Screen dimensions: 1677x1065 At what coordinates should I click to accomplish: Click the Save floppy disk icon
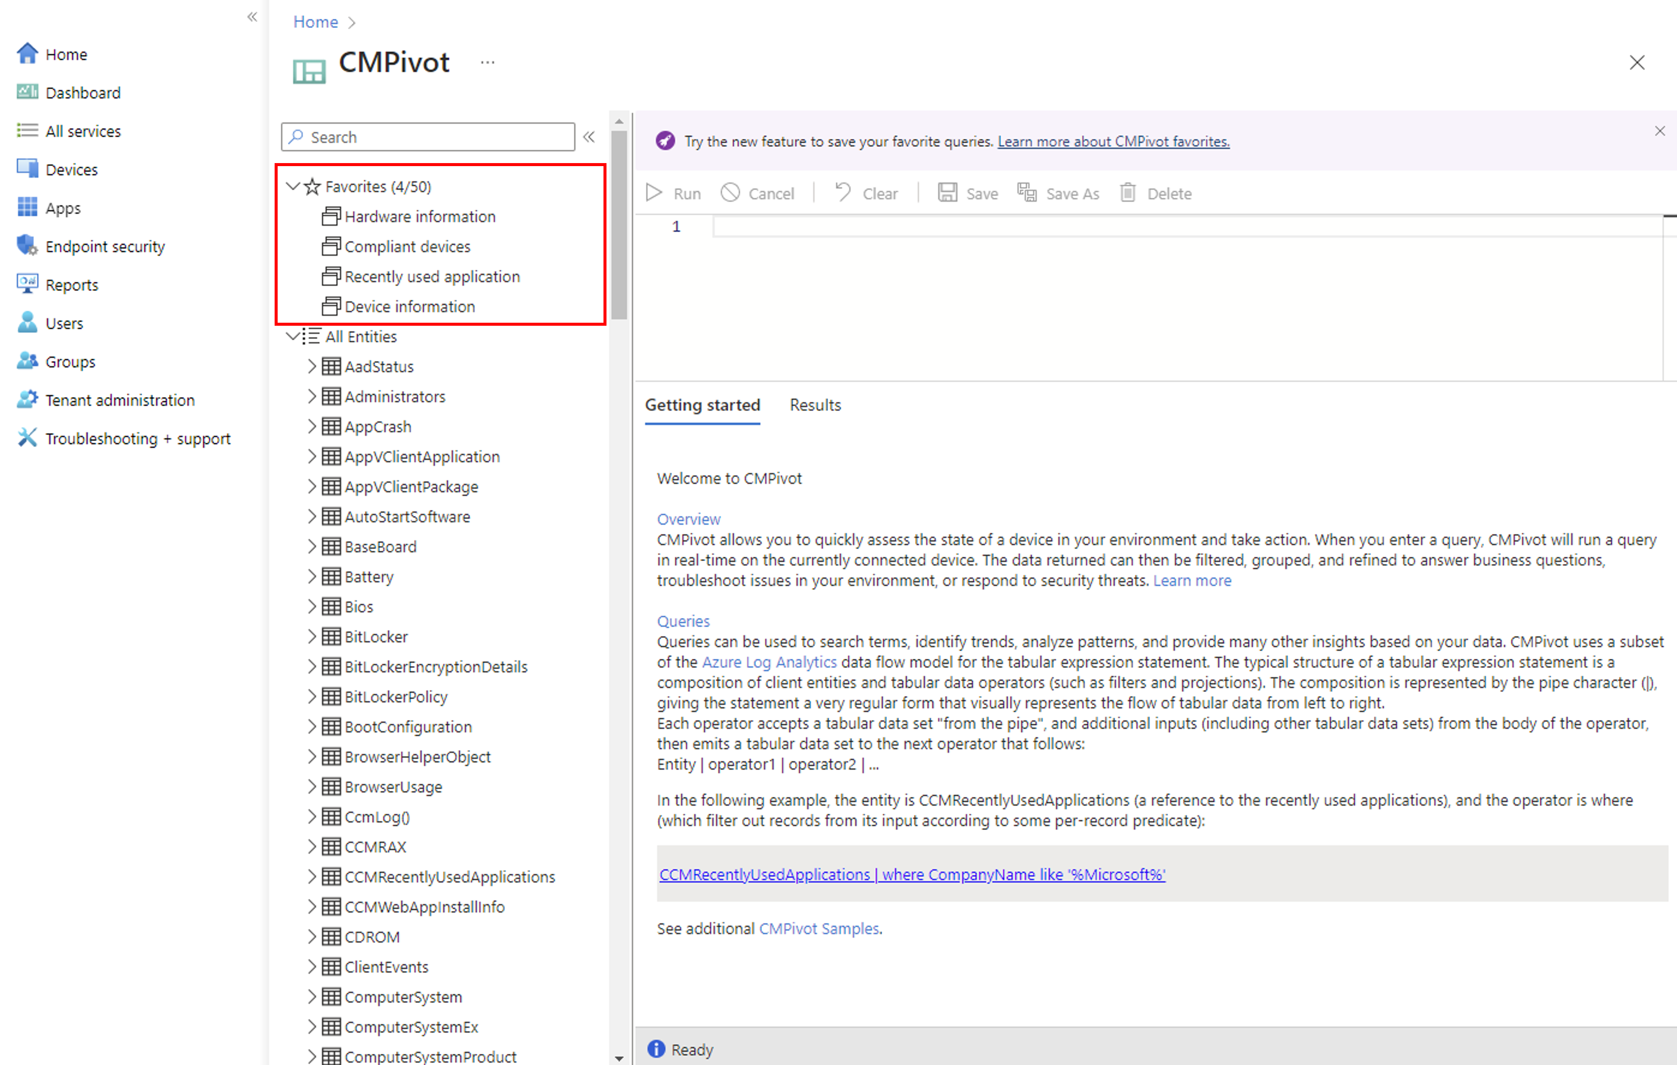tap(947, 193)
